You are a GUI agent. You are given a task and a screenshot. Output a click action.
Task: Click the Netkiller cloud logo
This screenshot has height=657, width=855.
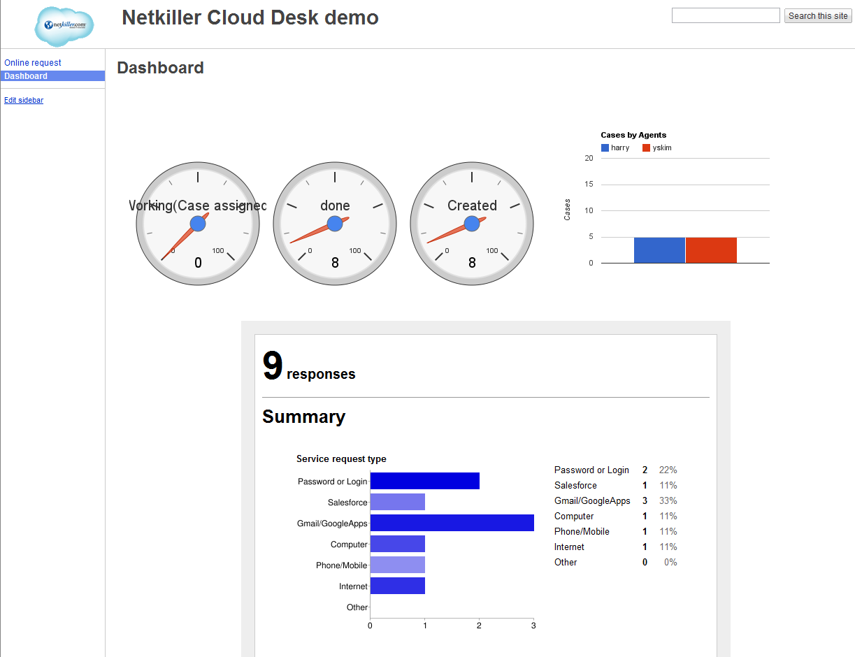65,25
